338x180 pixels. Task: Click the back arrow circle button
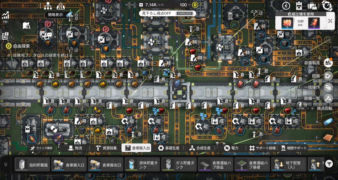coord(286,6)
